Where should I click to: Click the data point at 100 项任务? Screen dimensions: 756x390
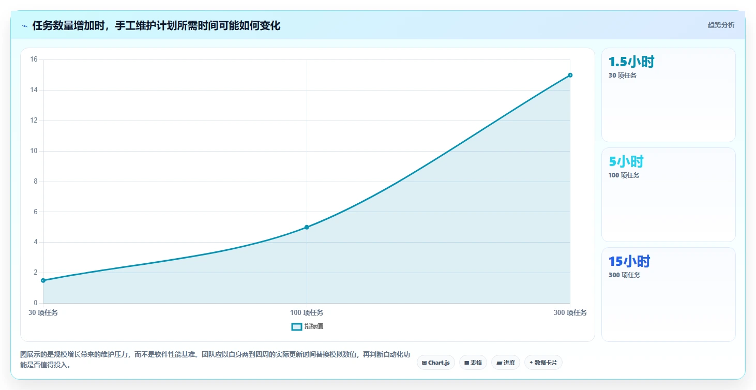point(307,227)
